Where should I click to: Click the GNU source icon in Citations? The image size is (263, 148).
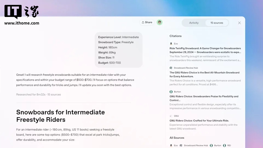point(171,116)
